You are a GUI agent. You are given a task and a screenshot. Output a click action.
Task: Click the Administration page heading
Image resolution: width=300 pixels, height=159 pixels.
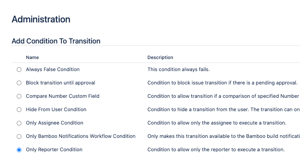click(x=41, y=19)
